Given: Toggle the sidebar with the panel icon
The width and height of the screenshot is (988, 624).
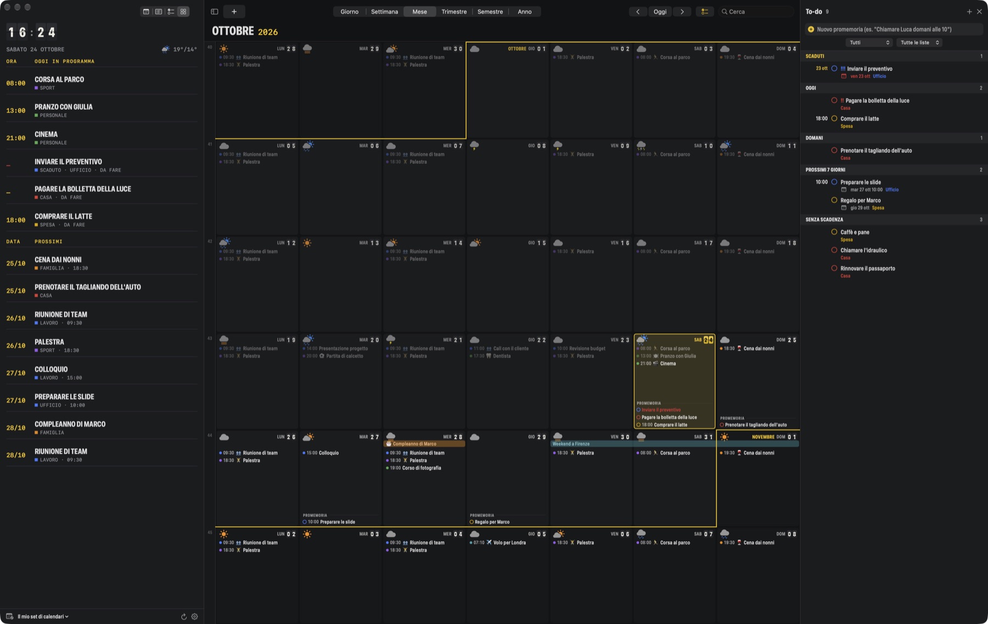Looking at the screenshot, I should coord(215,12).
